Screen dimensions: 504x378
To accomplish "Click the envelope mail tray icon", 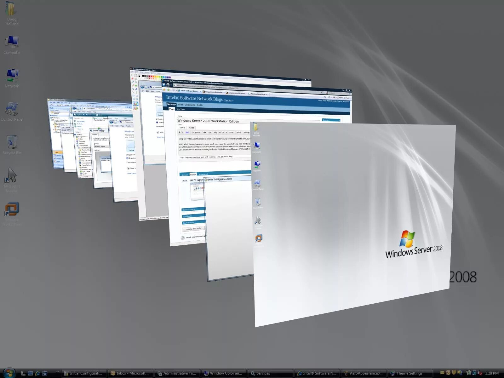I will pos(442,373).
